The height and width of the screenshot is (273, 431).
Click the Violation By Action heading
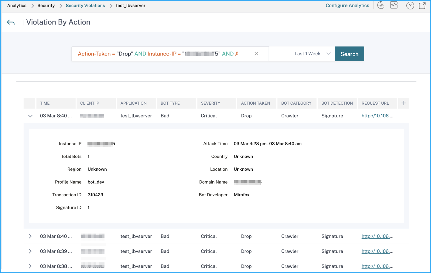point(58,22)
